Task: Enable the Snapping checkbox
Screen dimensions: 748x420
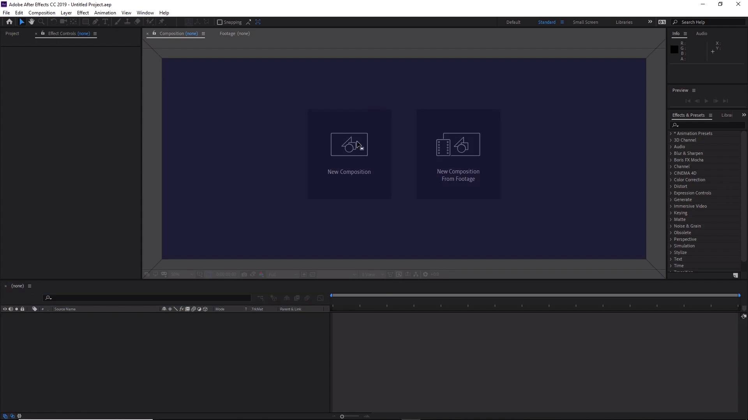Action: [x=220, y=22]
